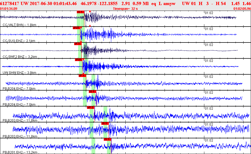This screenshot has width=251, height=154.
Task: Click start time 01:01:34.09
Action: [9, 8]
